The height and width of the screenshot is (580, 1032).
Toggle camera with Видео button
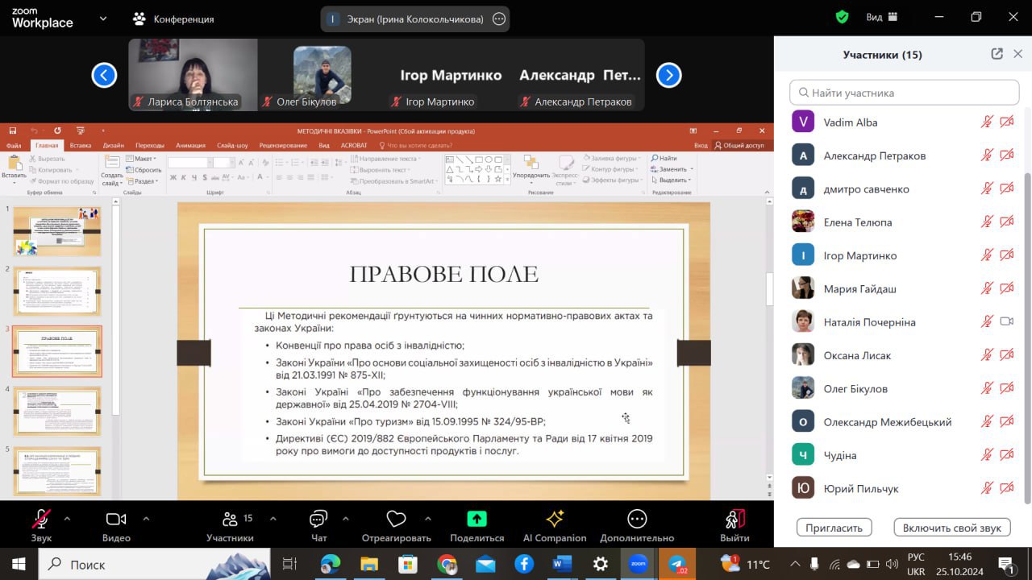click(116, 519)
